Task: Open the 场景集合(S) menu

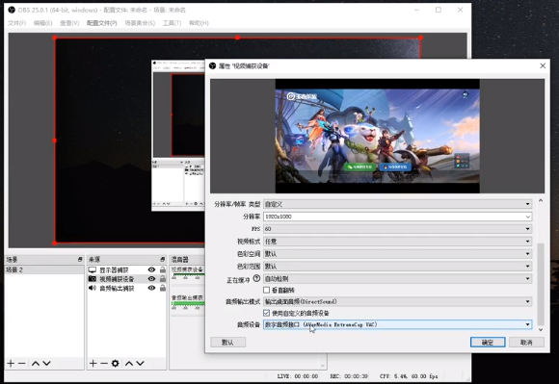Action: pyautogui.click(x=140, y=23)
